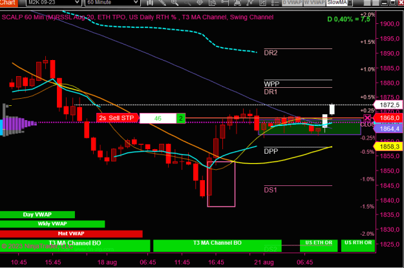Screen dimensions: 404x268
Task: Click the DS1 pivot label
Action: coord(270,190)
